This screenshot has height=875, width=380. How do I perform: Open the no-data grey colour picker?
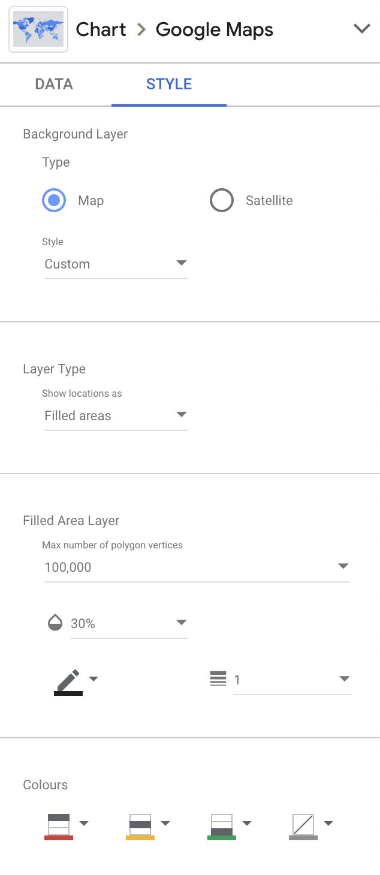(x=312, y=826)
